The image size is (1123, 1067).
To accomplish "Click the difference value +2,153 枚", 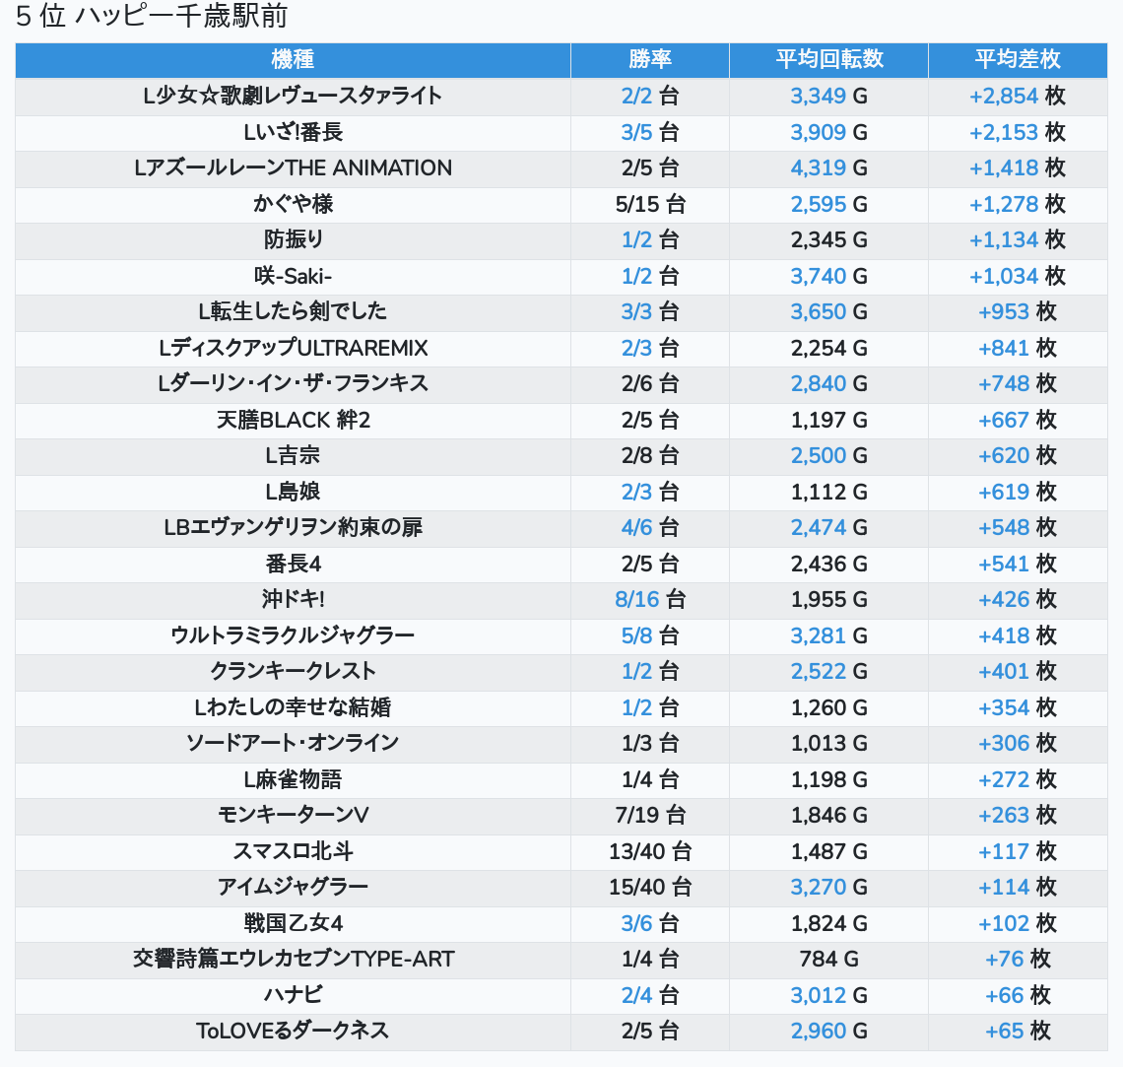I will pos(1018,132).
